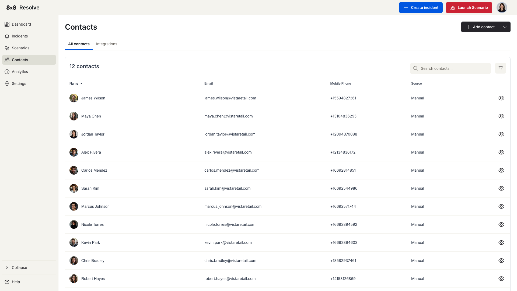Click Chris Bradley's avatar photo
The image size is (517, 291).
click(74, 261)
